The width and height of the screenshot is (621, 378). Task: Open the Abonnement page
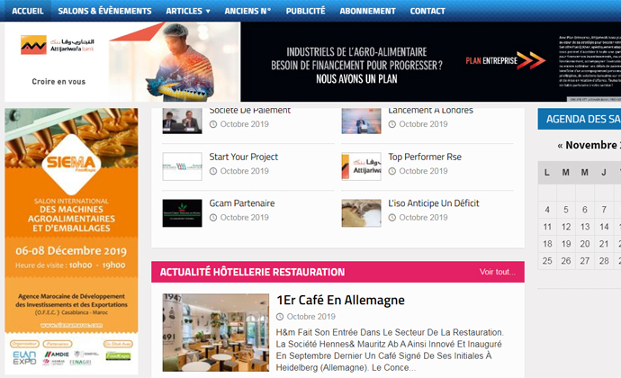[367, 11]
